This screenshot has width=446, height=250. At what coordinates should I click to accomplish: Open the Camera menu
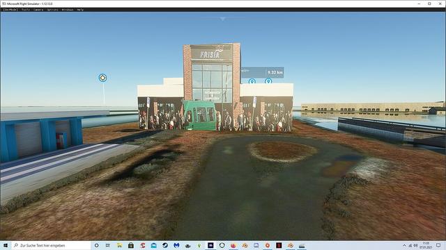click(x=38, y=10)
